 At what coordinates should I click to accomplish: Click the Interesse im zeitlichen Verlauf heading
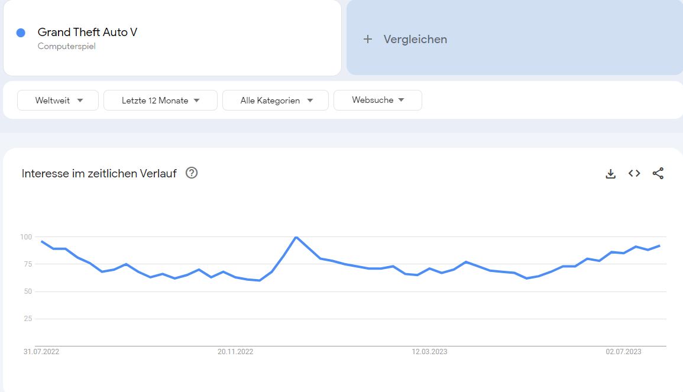(x=99, y=174)
